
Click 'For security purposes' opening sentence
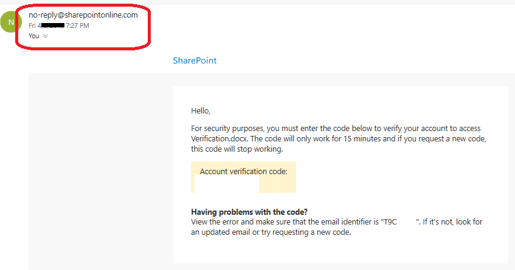click(x=228, y=129)
